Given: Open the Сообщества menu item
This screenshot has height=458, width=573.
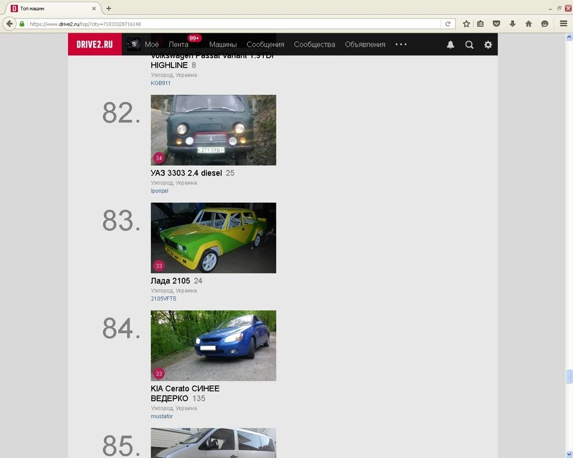Looking at the screenshot, I should 315,45.
